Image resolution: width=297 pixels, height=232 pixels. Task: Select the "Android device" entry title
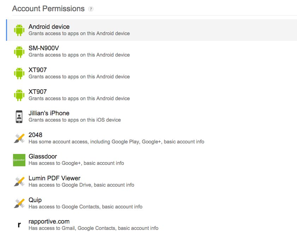coord(49,27)
